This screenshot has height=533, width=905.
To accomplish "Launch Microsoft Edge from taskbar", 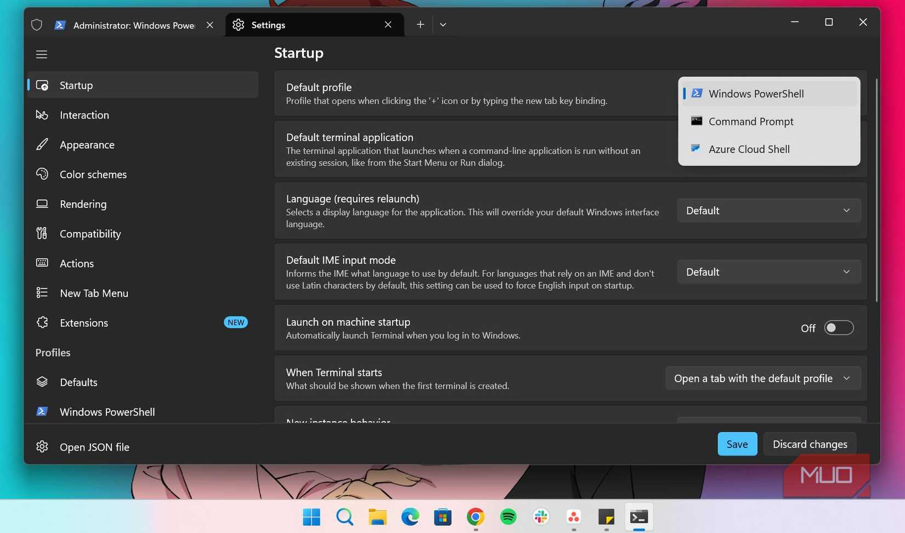I will click(x=410, y=517).
